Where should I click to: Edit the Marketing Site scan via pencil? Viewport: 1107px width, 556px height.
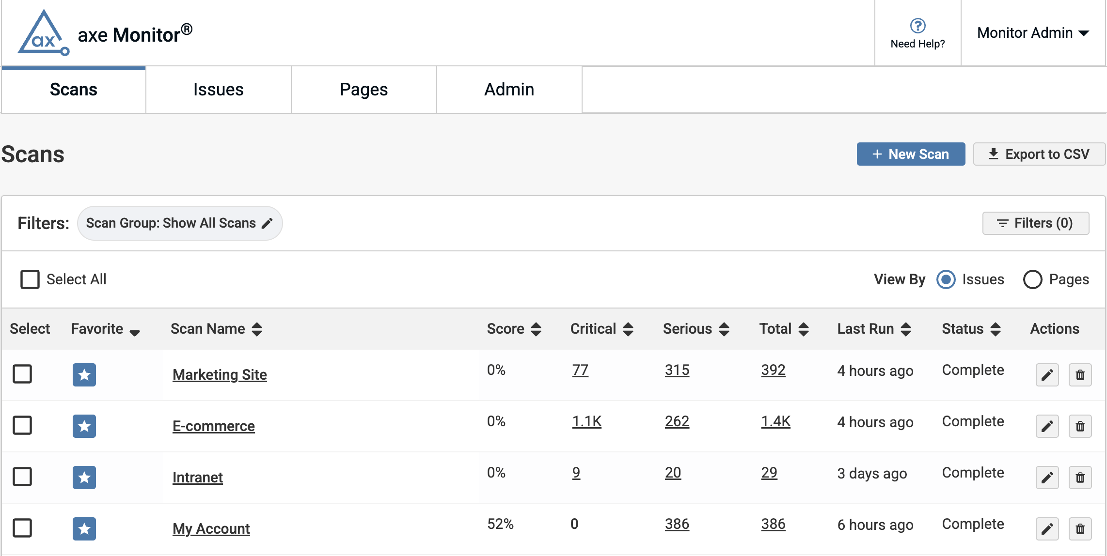coord(1047,375)
